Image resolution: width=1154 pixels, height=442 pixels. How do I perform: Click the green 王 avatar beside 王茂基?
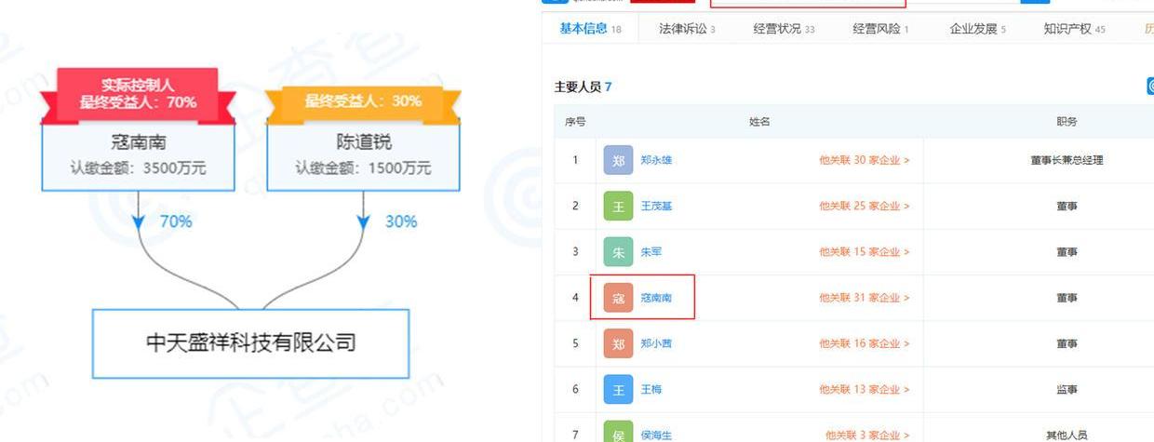[x=618, y=206]
